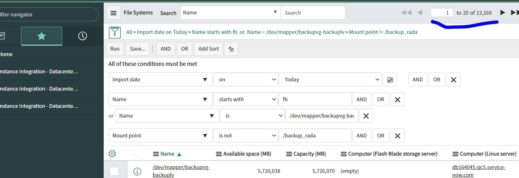Open the calendar date picker icon
This screenshot has height=178, width=519.
[x=390, y=80]
